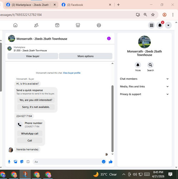Choose a sticker icon
Viewport: 178px width, 179px height.
[x=22, y=162]
